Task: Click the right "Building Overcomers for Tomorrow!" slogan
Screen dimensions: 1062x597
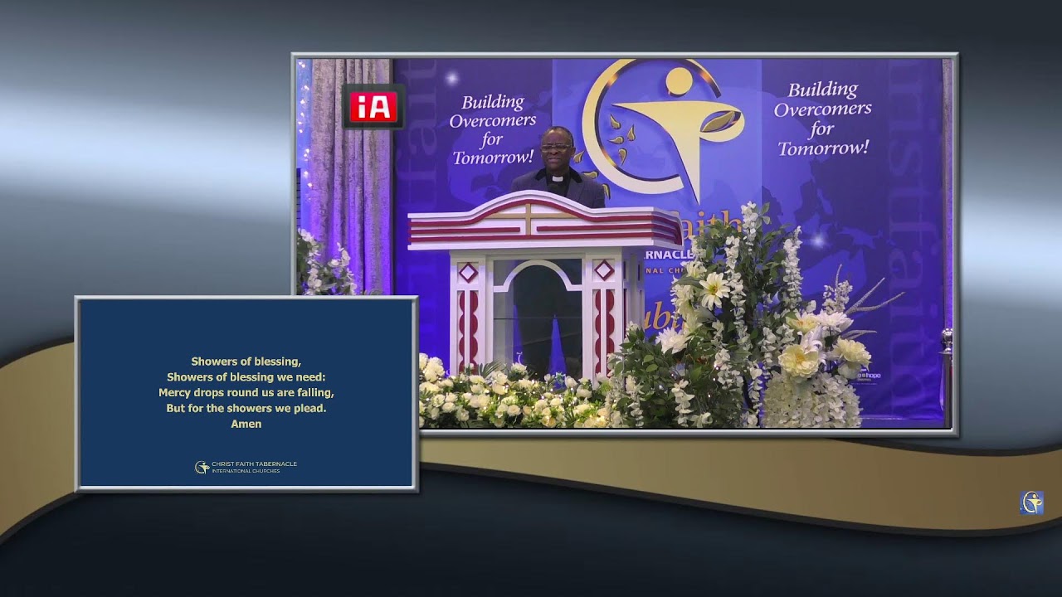Action: pos(823,119)
